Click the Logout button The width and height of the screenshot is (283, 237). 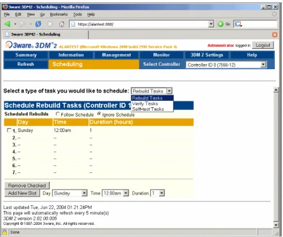263,45
